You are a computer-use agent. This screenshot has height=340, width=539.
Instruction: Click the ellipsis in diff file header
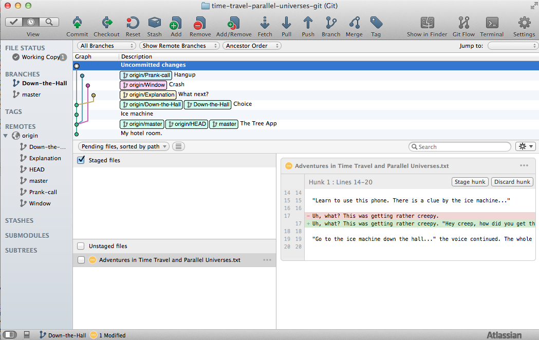(x=524, y=165)
